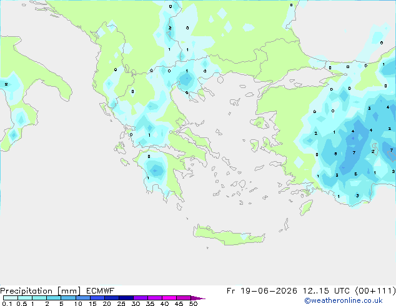Screen dimensions: 396x306
Task: Click the 20–25 mm dark blue swatch
Action: 111,298
